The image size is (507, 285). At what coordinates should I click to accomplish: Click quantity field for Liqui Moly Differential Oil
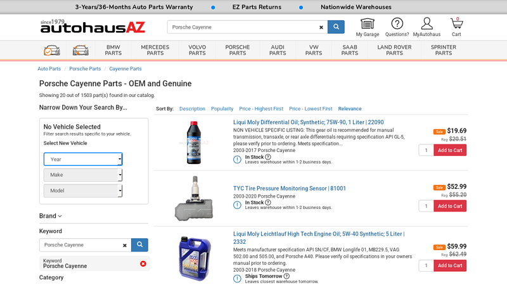(x=426, y=150)
